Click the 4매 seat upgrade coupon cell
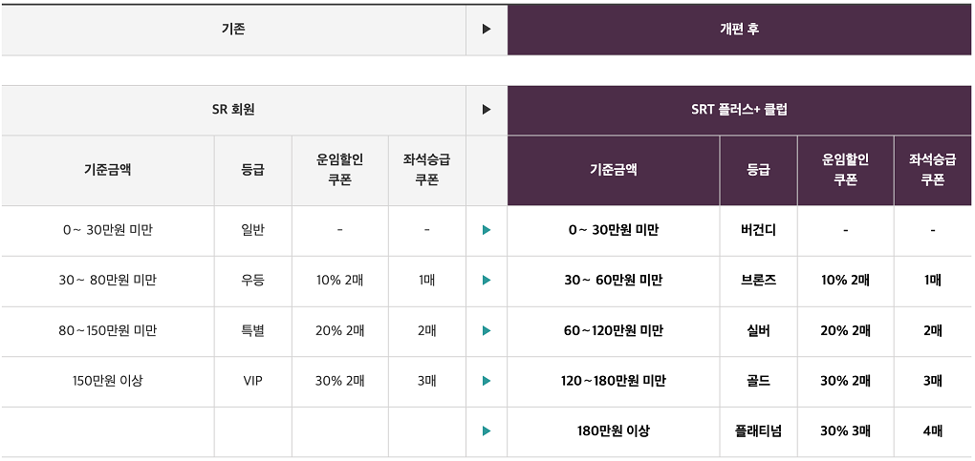This screenshot has width=975, height=461. [933, 431]
